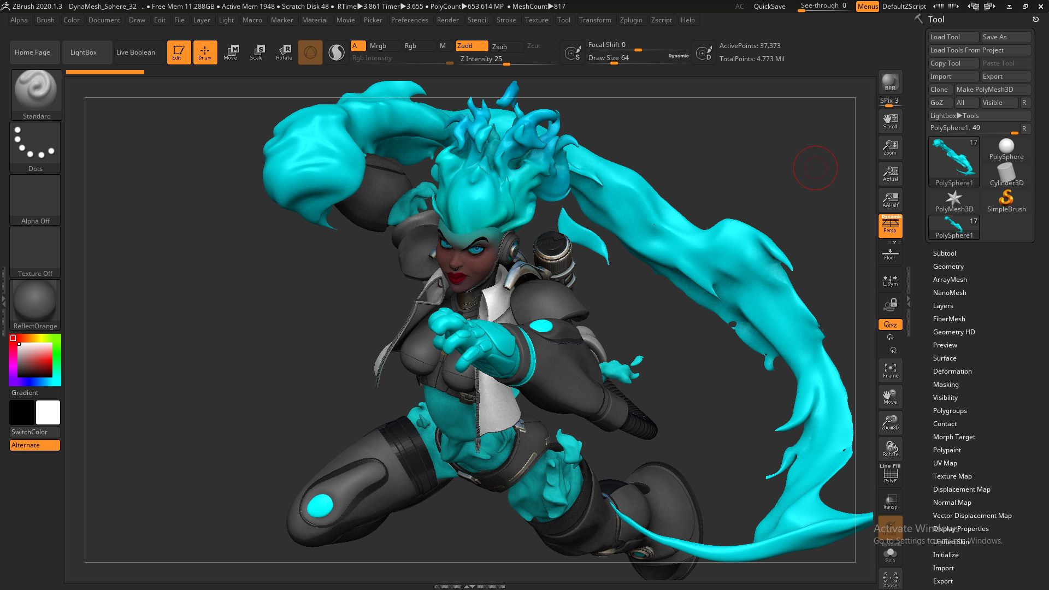This screenshot has height=590, width=1049.
Task: Expand the Subtool section
Action: 944,253
